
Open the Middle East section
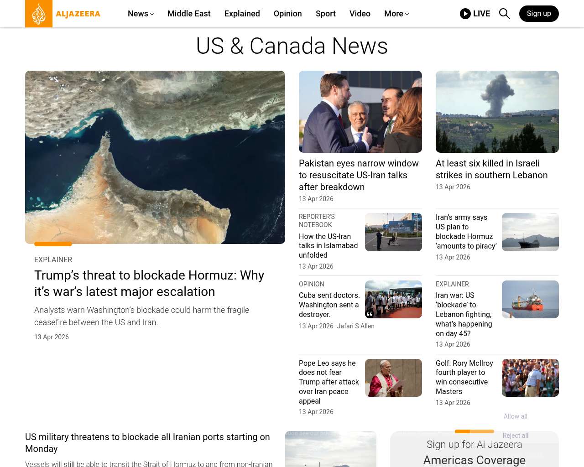click(x=189, y=14)
